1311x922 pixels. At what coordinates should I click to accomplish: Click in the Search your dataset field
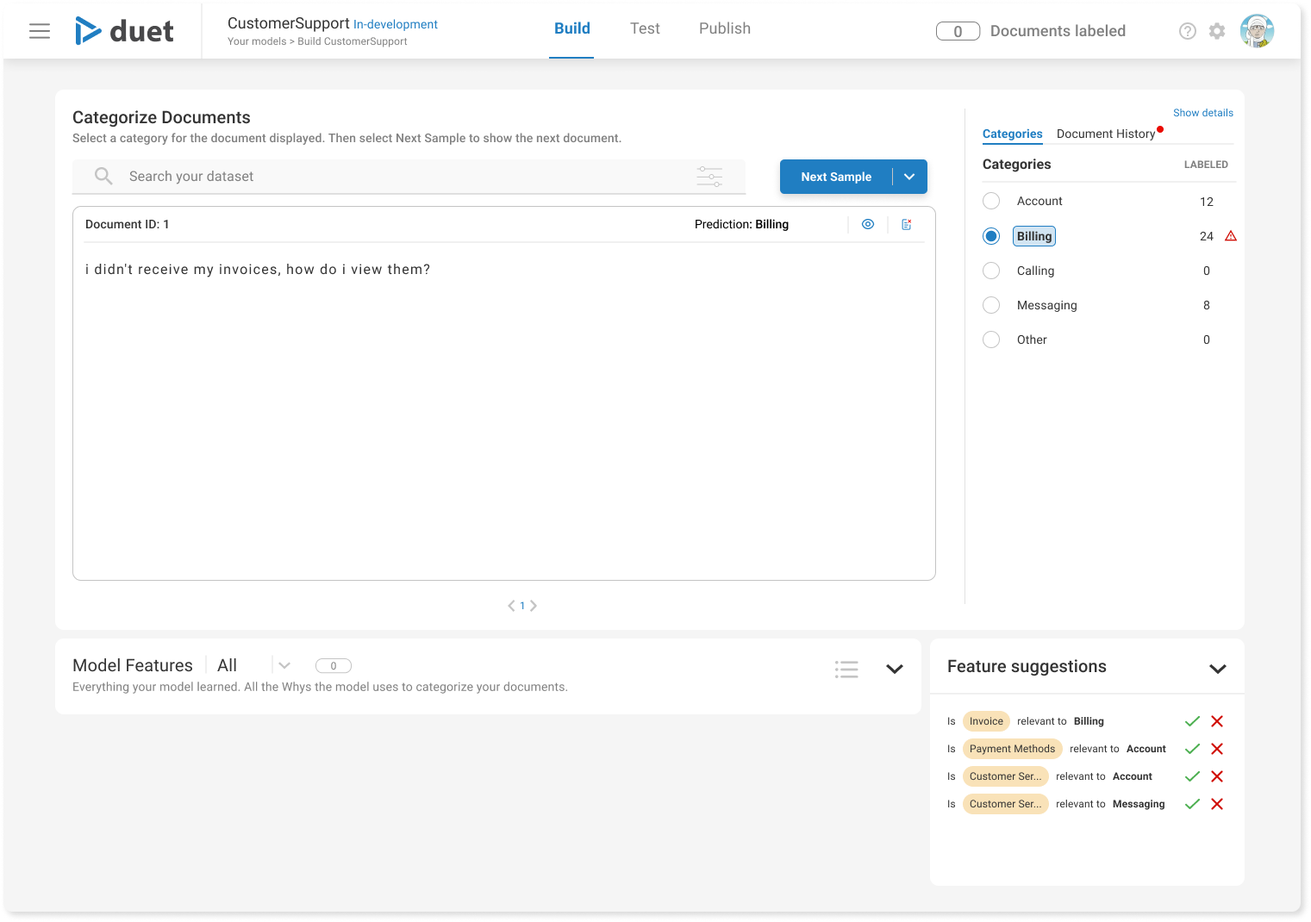[x=409, y=177]
